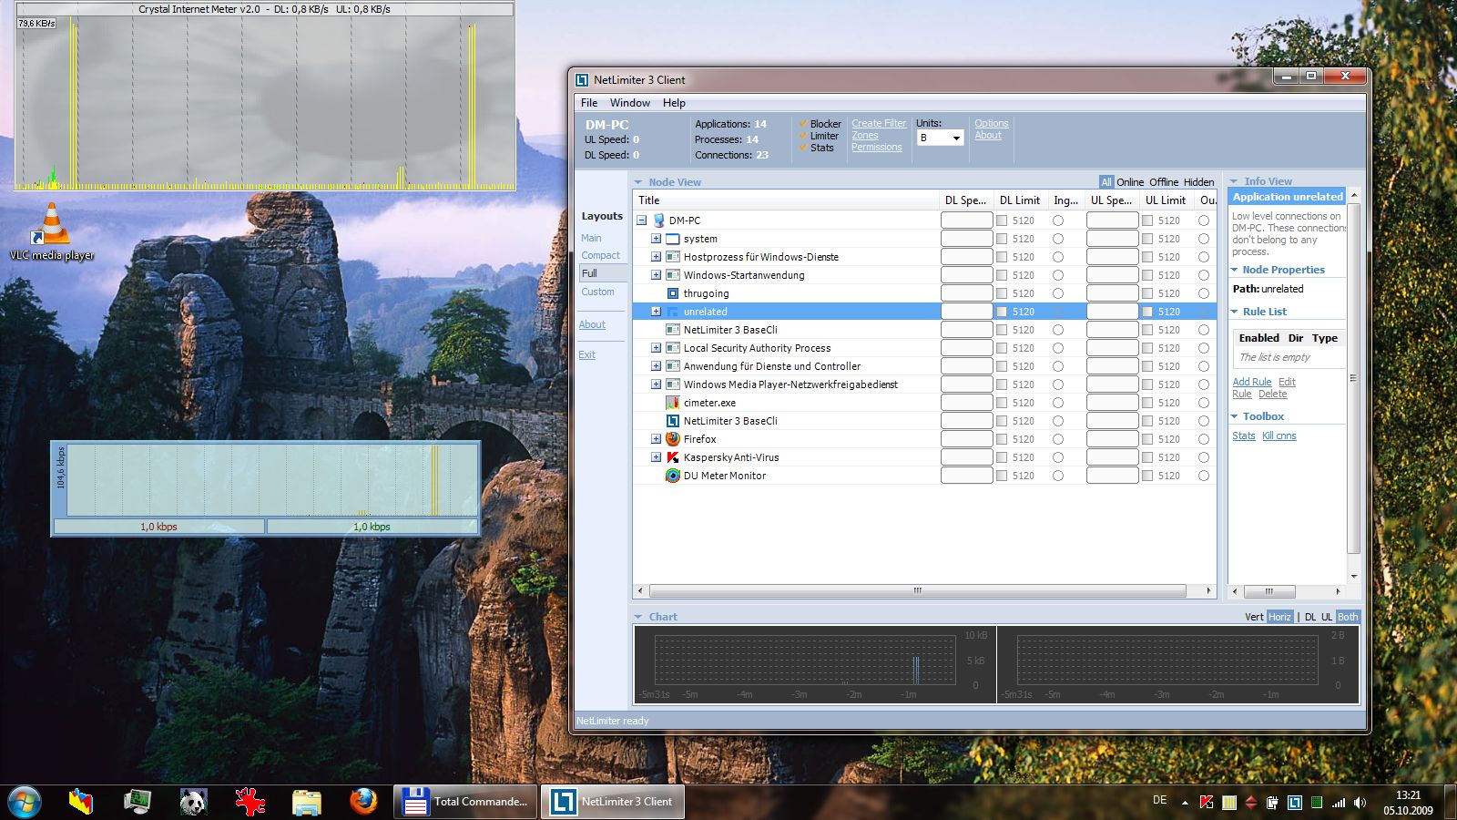The image size is (1457, 820).
Task: Open the Permissions link
Action: (x=877, y=148)
